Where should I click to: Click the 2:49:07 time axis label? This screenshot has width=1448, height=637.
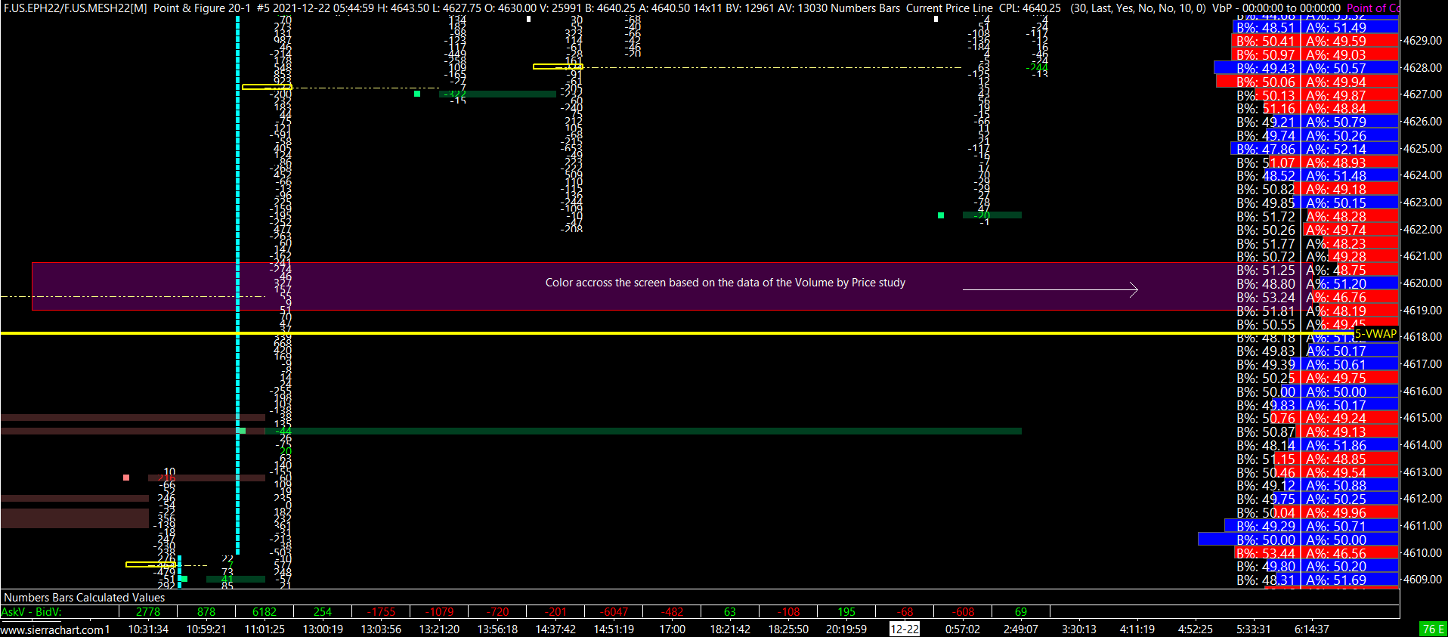pyautogui.click(x=1021, y=629)
